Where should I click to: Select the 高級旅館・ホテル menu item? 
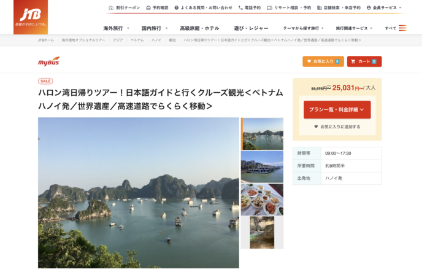(200, 28)
